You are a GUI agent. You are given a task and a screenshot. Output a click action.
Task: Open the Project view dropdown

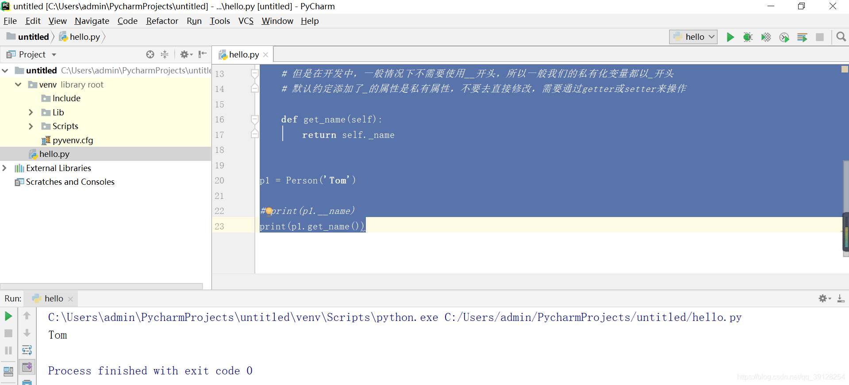pyautogui.click(x=54, y=55)
